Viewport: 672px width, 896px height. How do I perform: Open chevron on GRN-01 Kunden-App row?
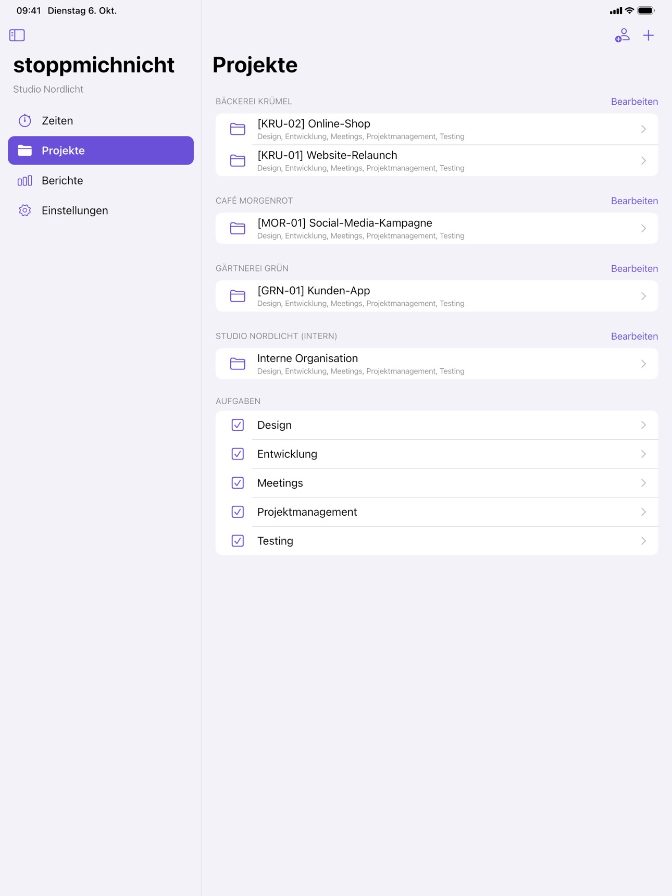(643, 296)
